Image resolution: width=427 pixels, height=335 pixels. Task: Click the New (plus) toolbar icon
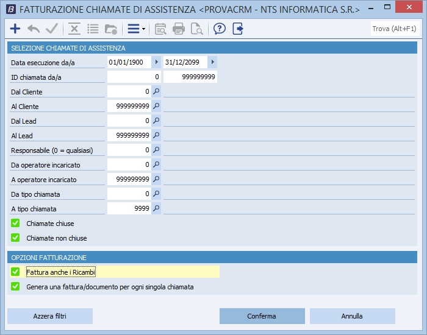(x=15, y=29)
